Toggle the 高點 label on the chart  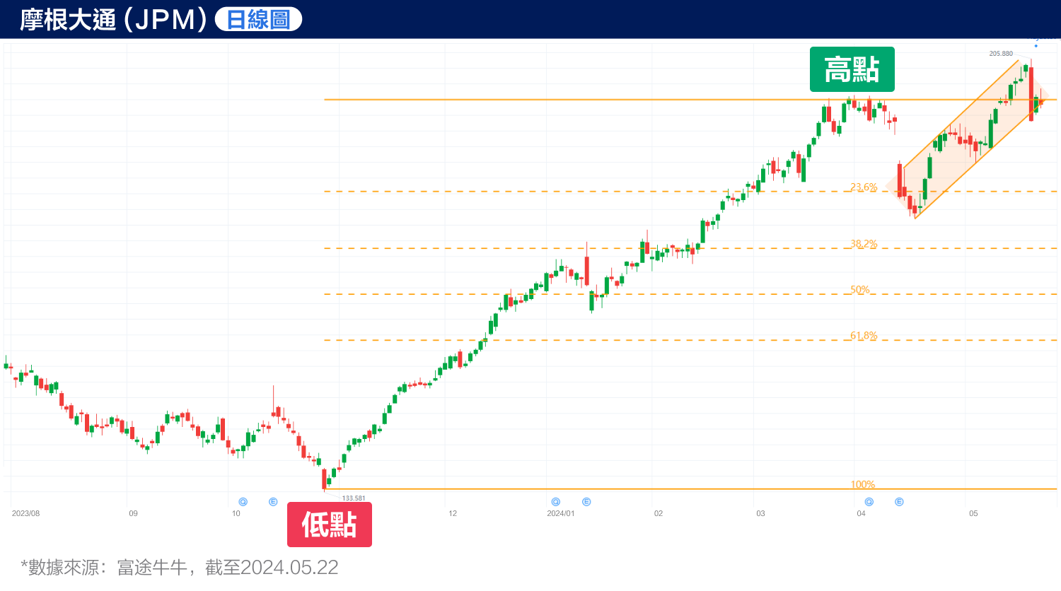click(852, 69)
